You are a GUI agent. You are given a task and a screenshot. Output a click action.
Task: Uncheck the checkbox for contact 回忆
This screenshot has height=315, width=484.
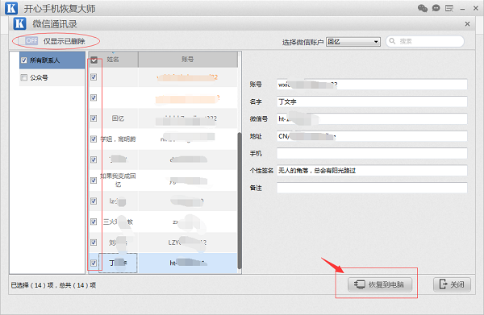tap(94, 118)
